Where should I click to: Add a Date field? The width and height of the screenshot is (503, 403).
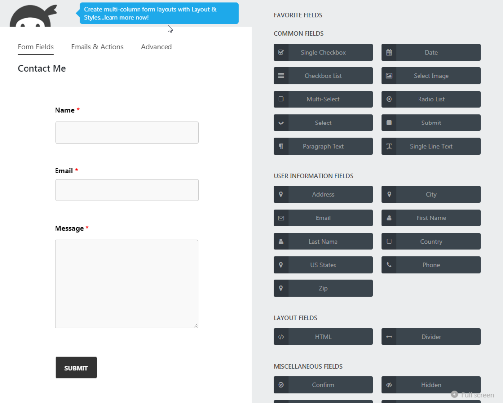coord(431,52)
